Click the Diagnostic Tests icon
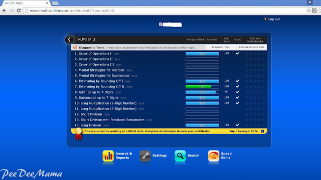 tap(75, 47)
